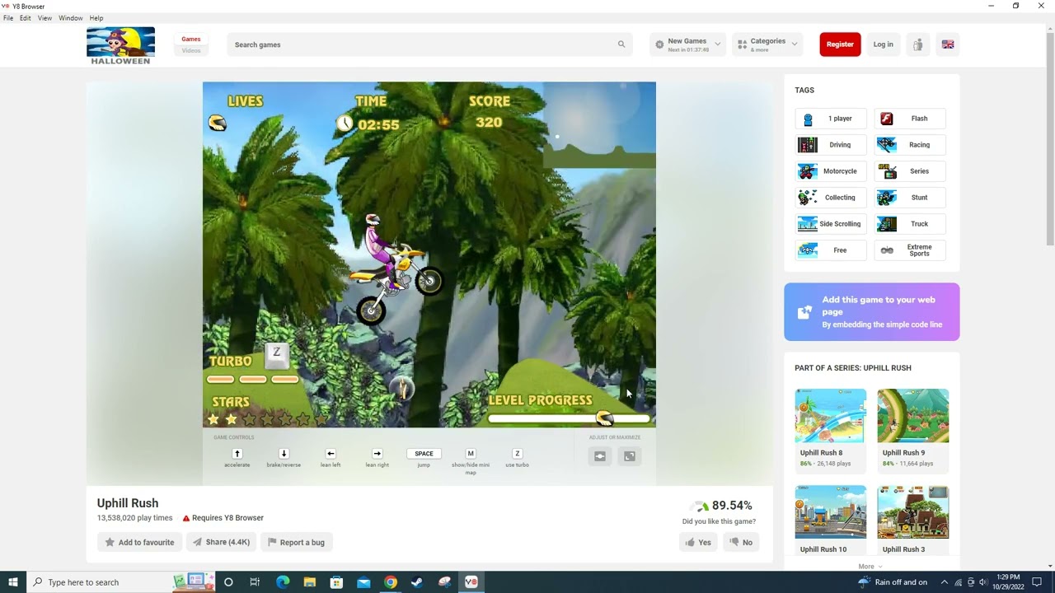Screen dimensions: 1055x593
Task: Click the red Register button
Action: (840, 44)
